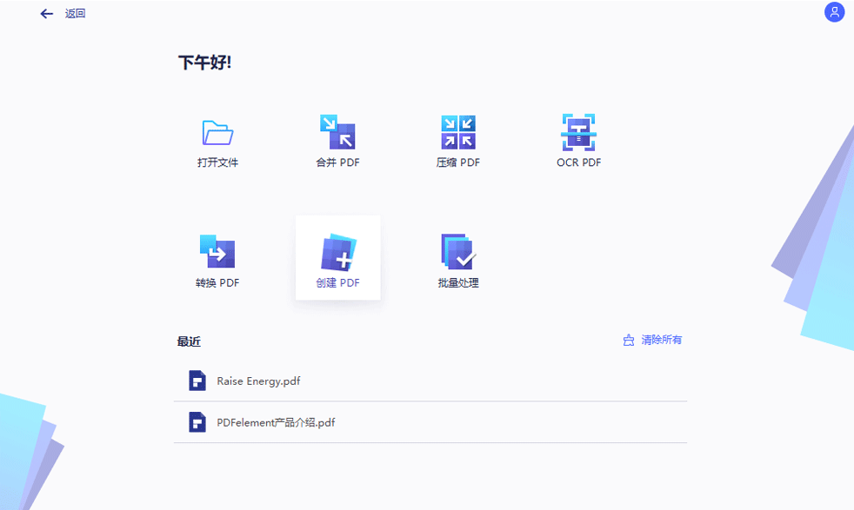This screenshot has width=854, height=510.
Task: Click the 创建 PDF plus icon
Action: pyautogui.click(x=337, y=252)
